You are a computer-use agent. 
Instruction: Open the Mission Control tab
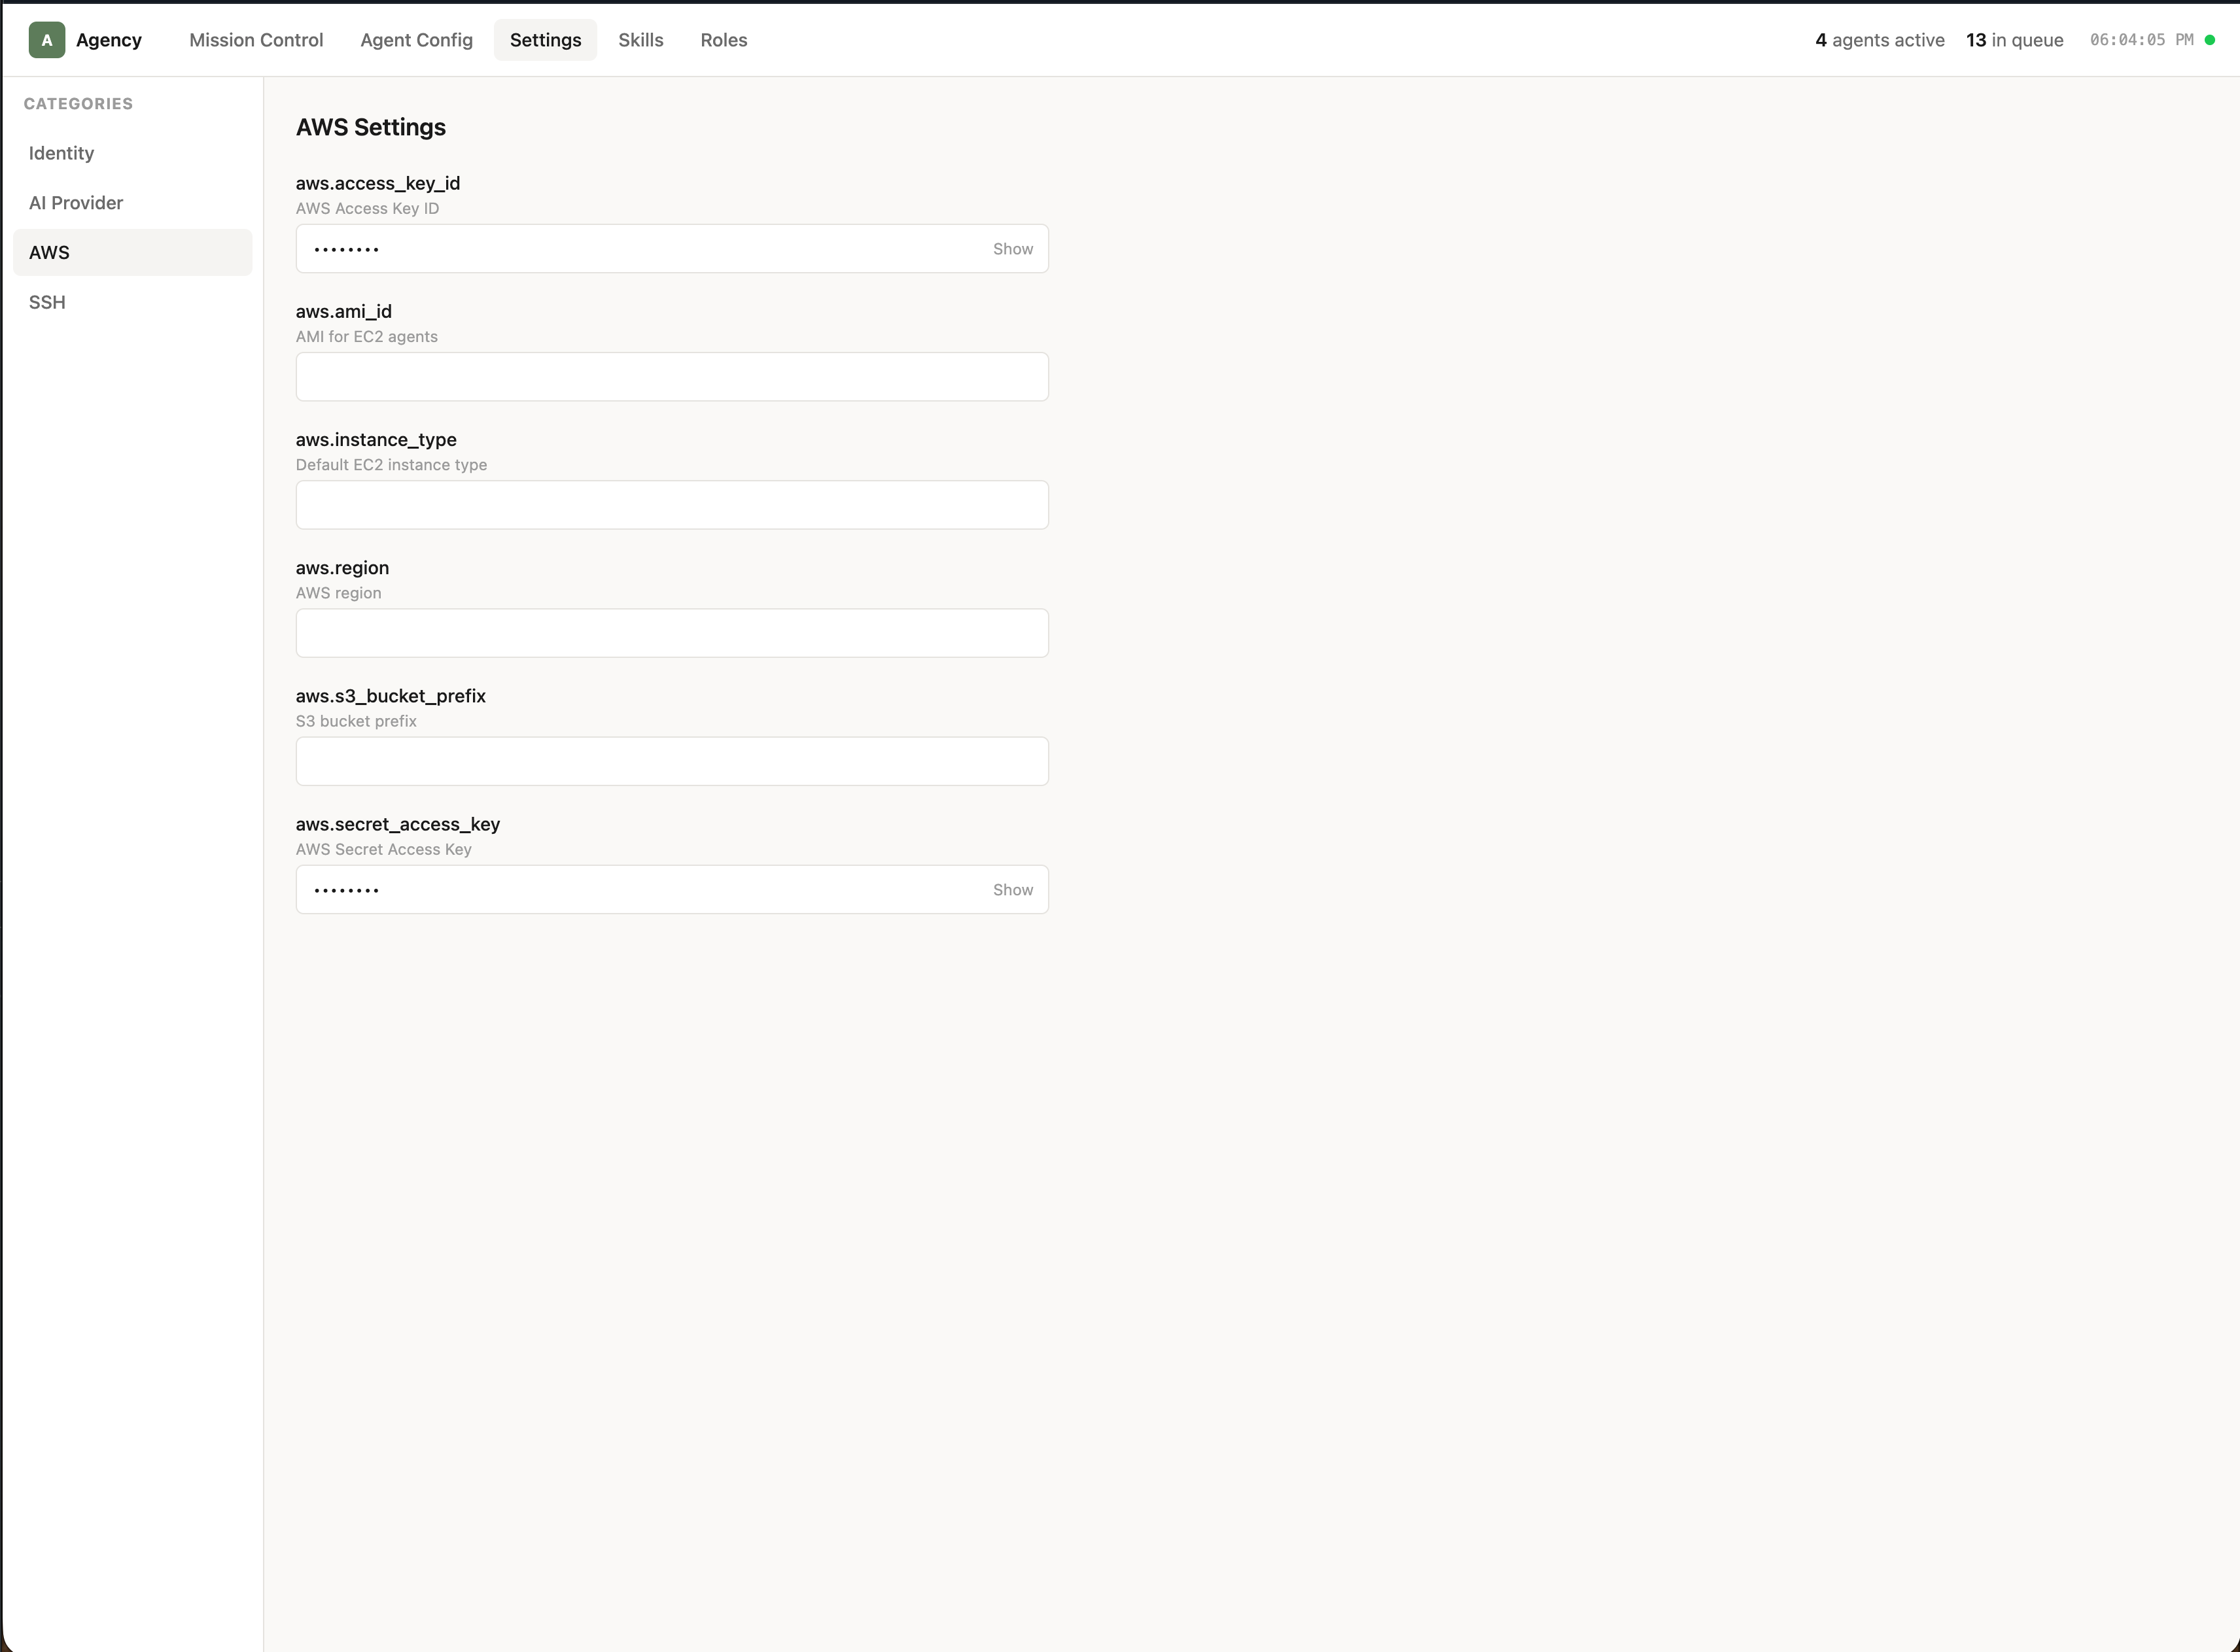(x=256, y=40)
